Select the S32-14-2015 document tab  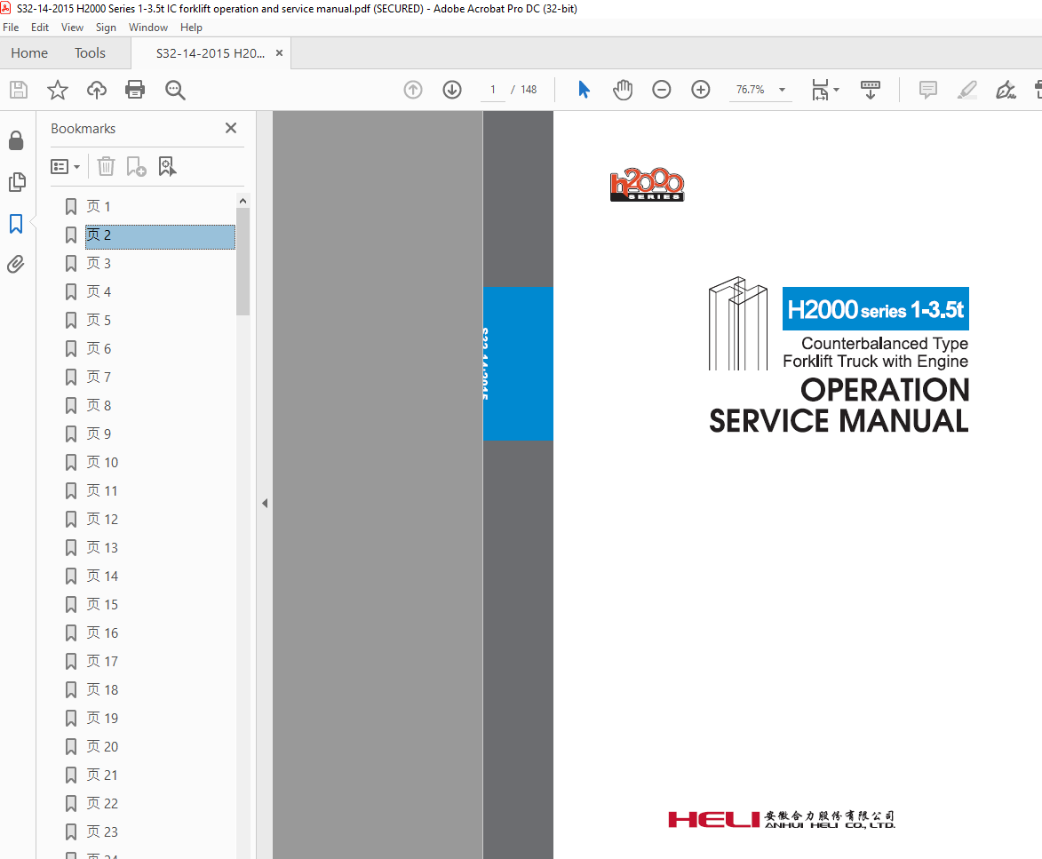coord(210,53)
